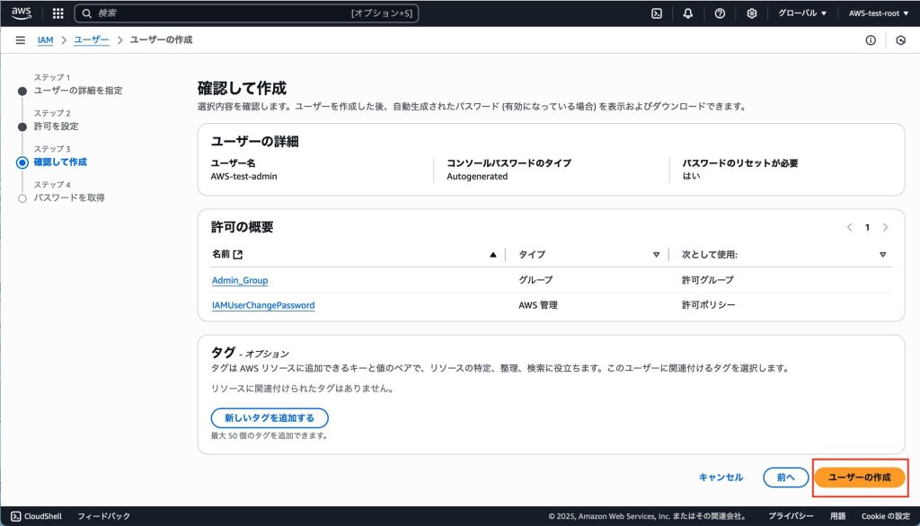Image resolution: width=920 pixels, height=526 pixels.
Task: Click the グループ type cell
Action: 535,280
